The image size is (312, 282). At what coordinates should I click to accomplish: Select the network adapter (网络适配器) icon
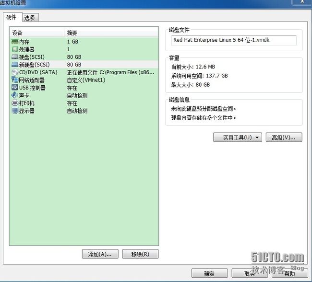[x=15, y=80]
